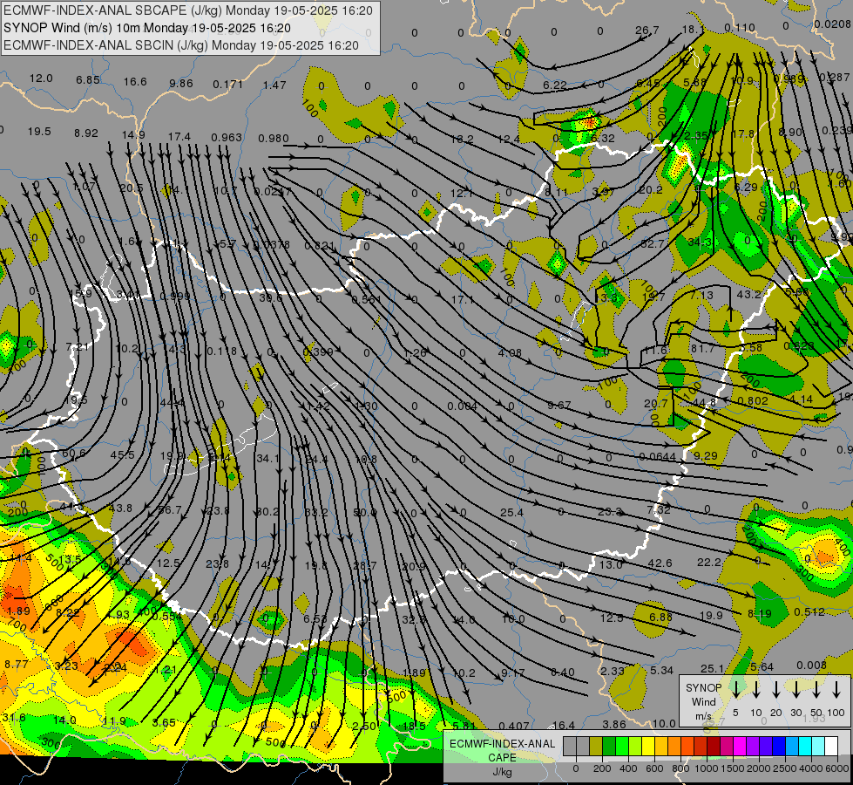Click the map value 0.110
The height and width of the screenshot is (785, 853).
click(x=740, y=27)
